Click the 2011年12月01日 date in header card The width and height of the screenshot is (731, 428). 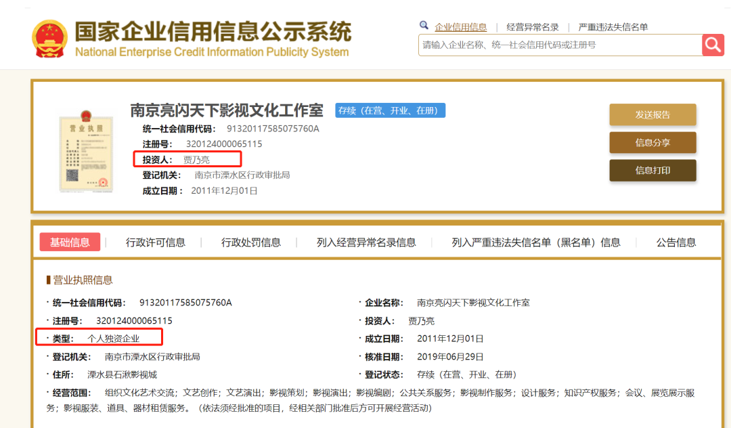tap(224, 191)
